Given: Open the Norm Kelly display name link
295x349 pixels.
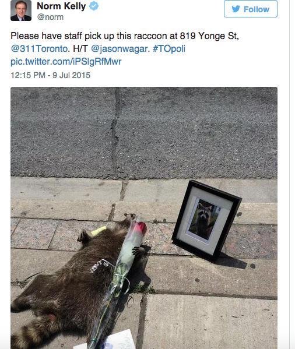Looking at the screenshot, I should click(61, 6).
